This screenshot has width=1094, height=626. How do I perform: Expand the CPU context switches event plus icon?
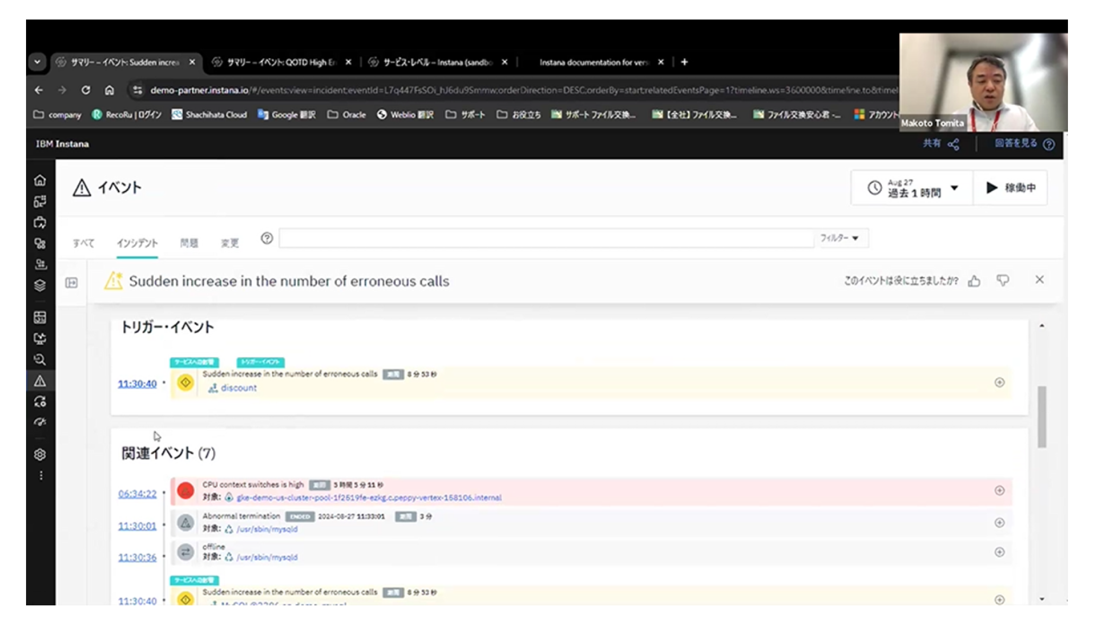1000,490
